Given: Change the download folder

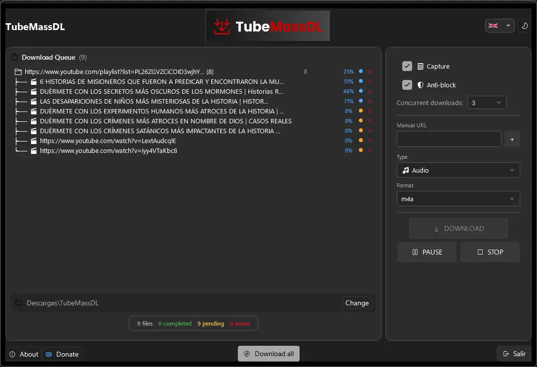Looking at the screenshot, I should point(357,303).
